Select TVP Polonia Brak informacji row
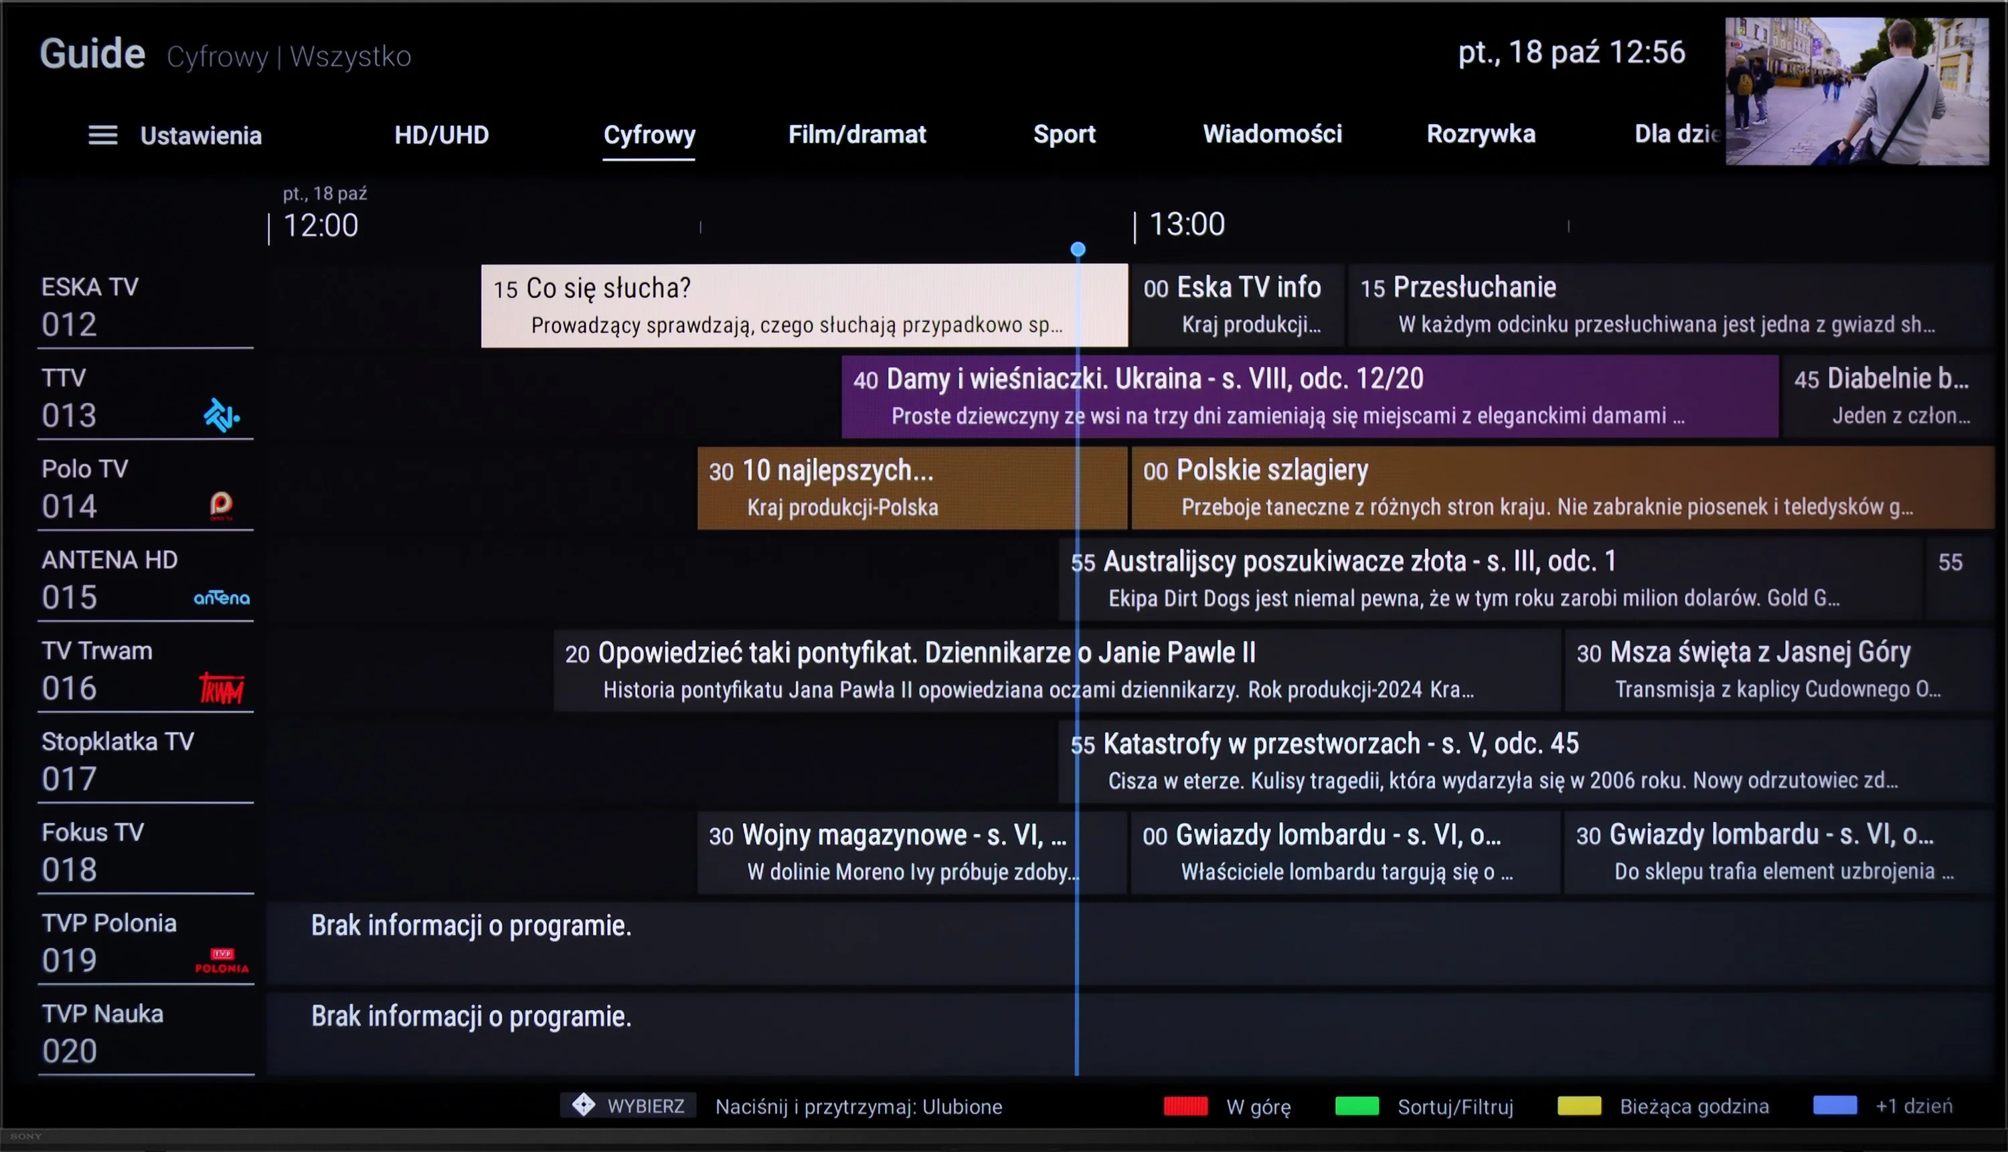The height and width of the screenshot is (1152, 2008). click(1130, 943)
